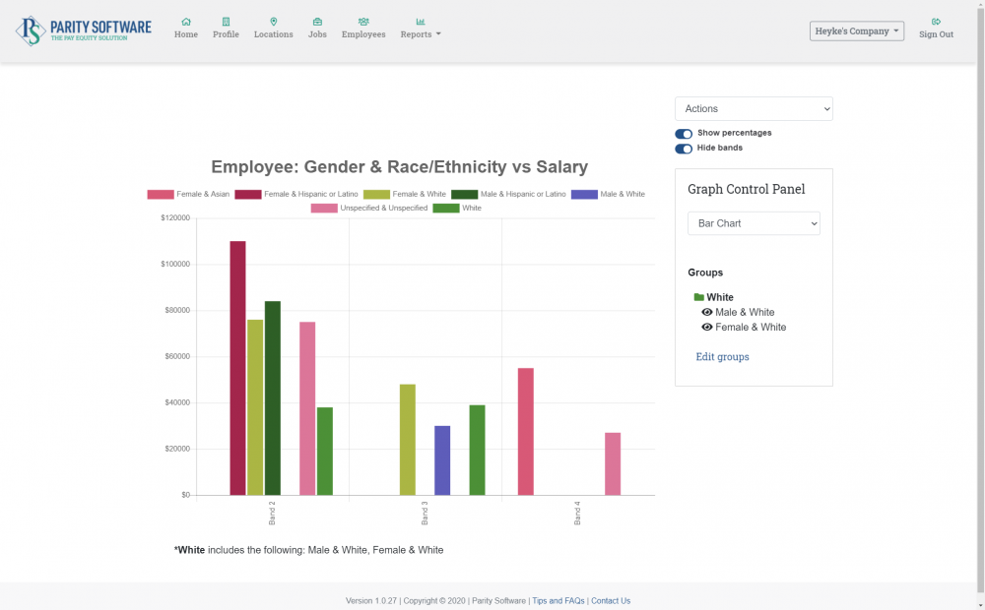Open the Bar Chart type dropdown

coord(754,223)
